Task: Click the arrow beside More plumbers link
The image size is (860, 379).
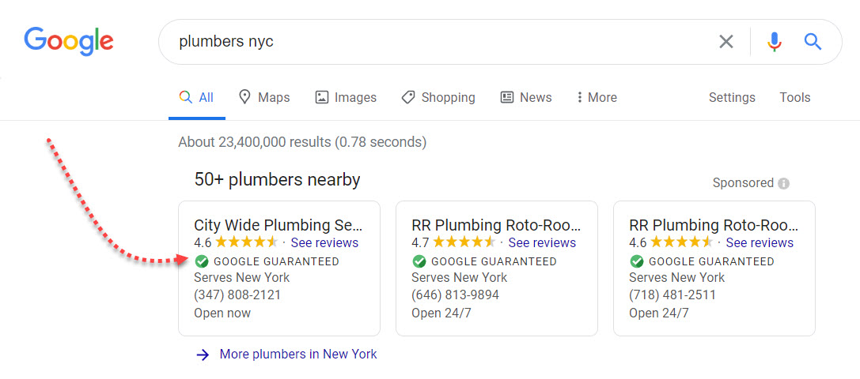Action: click(203, 355)
